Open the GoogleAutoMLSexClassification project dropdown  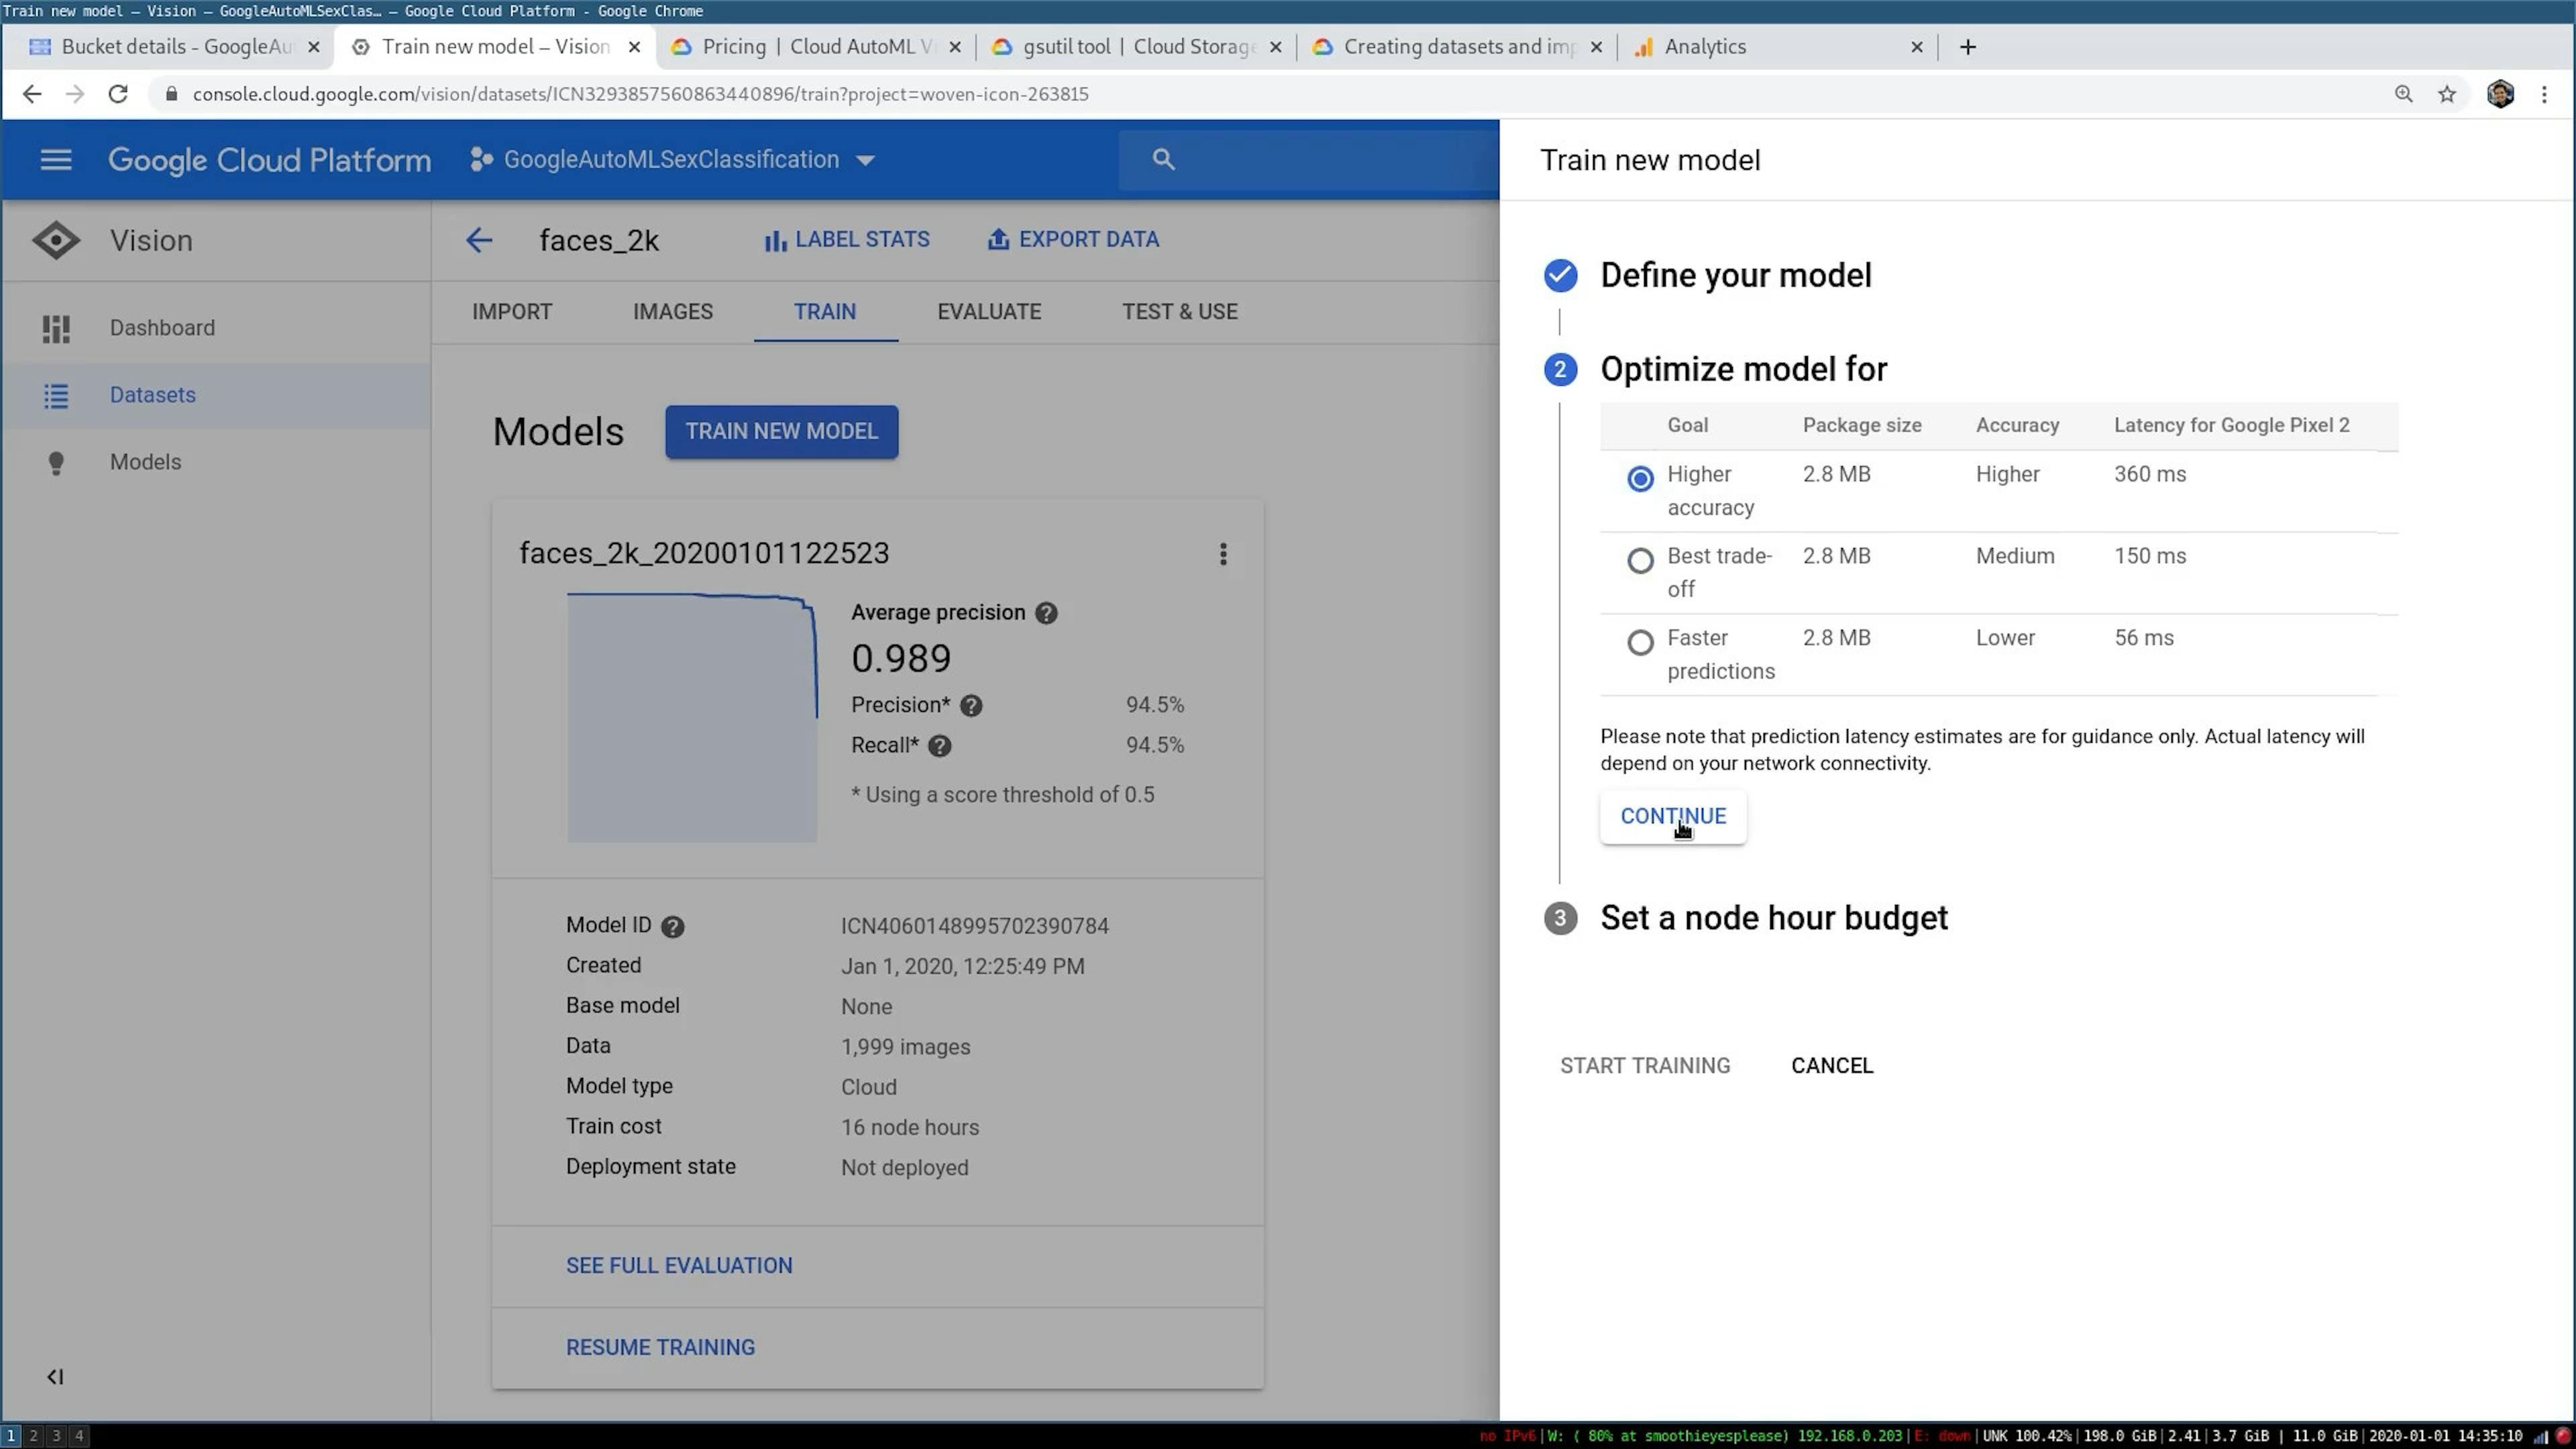pyautogui.click(x=673, y=160)
